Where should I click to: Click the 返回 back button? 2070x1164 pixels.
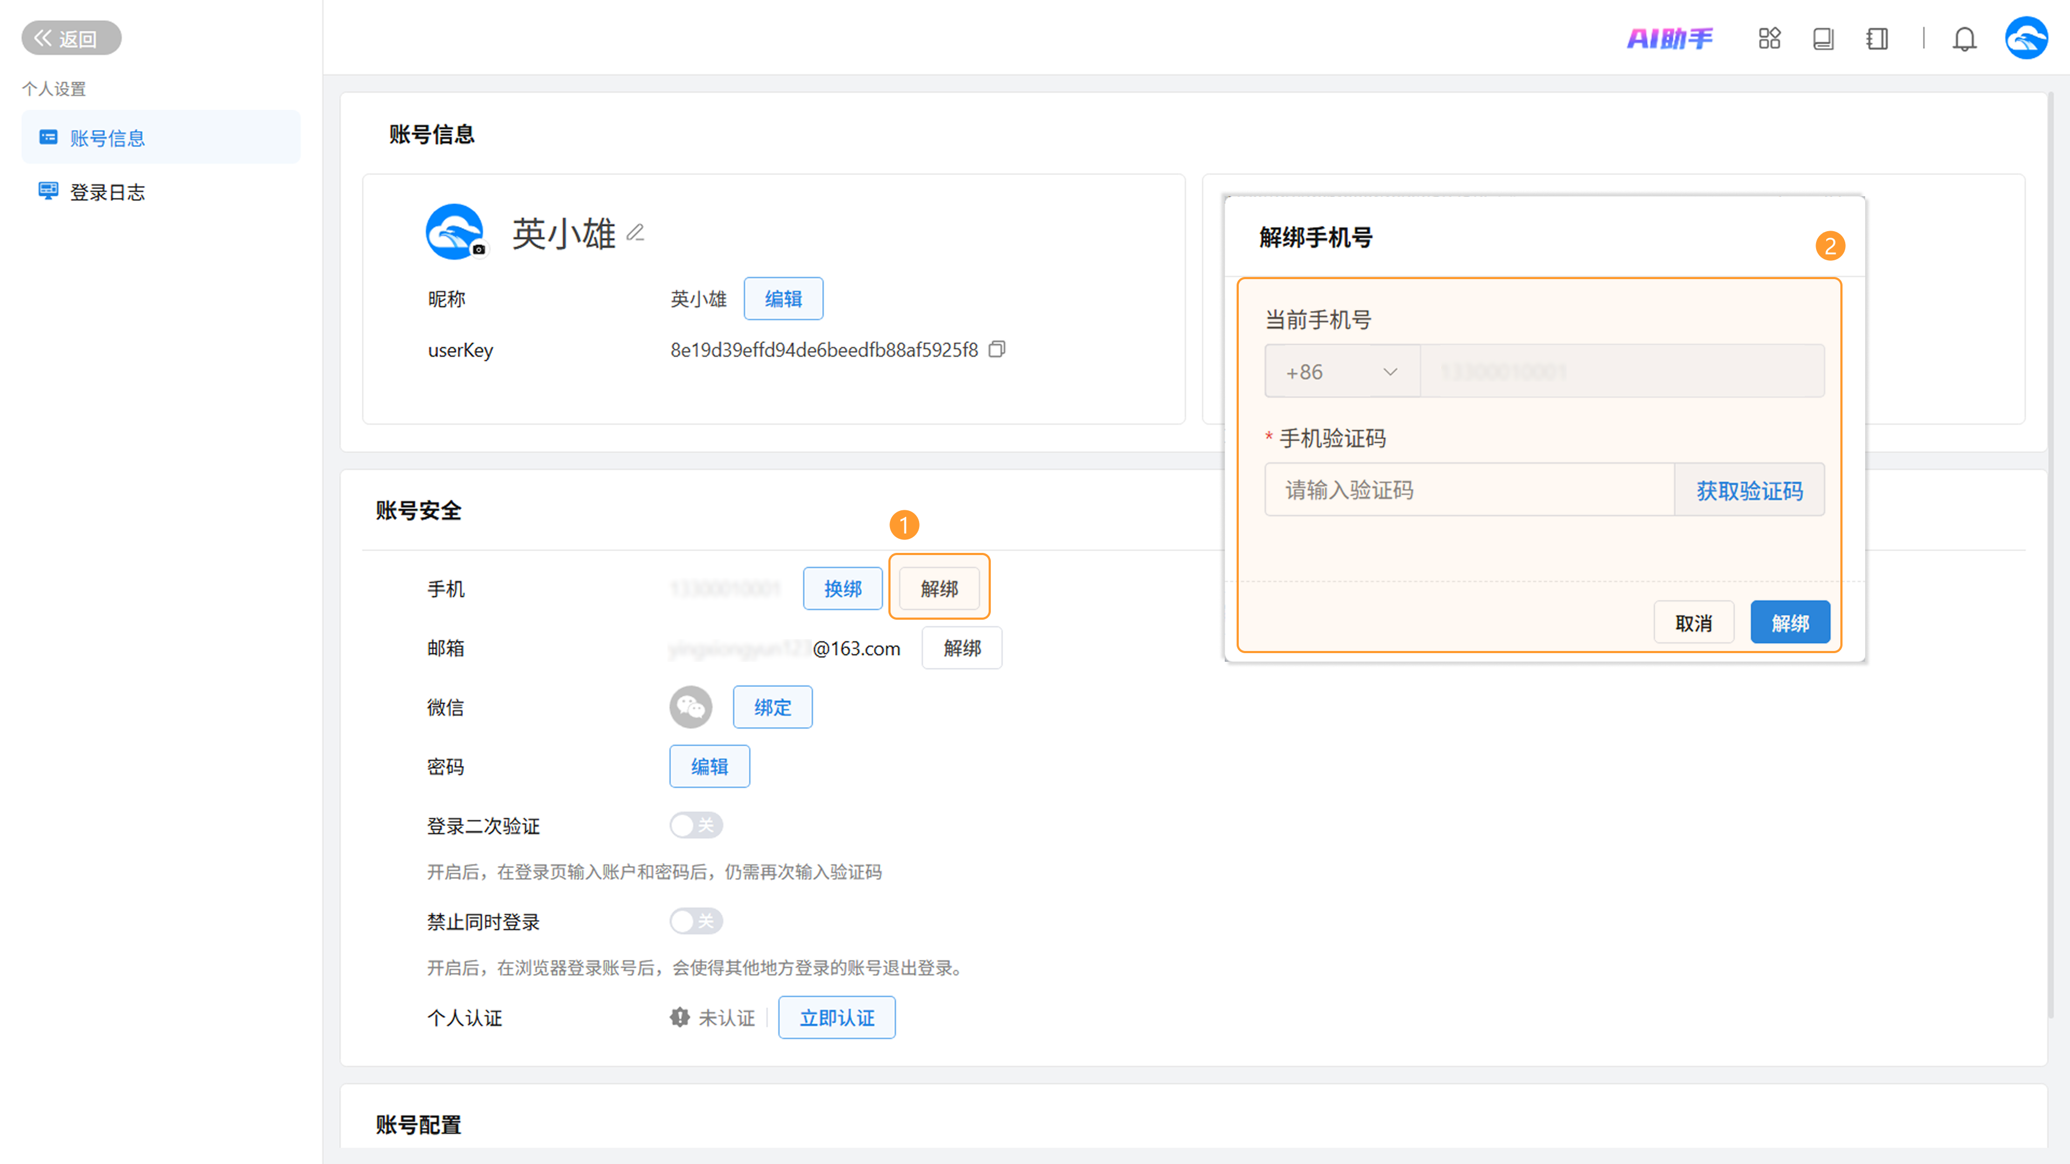(x=71, y=38)
